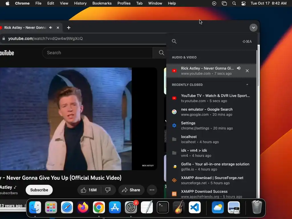Open the View menu
Screen dimensions: 292x219
click(x=64, y=3)
